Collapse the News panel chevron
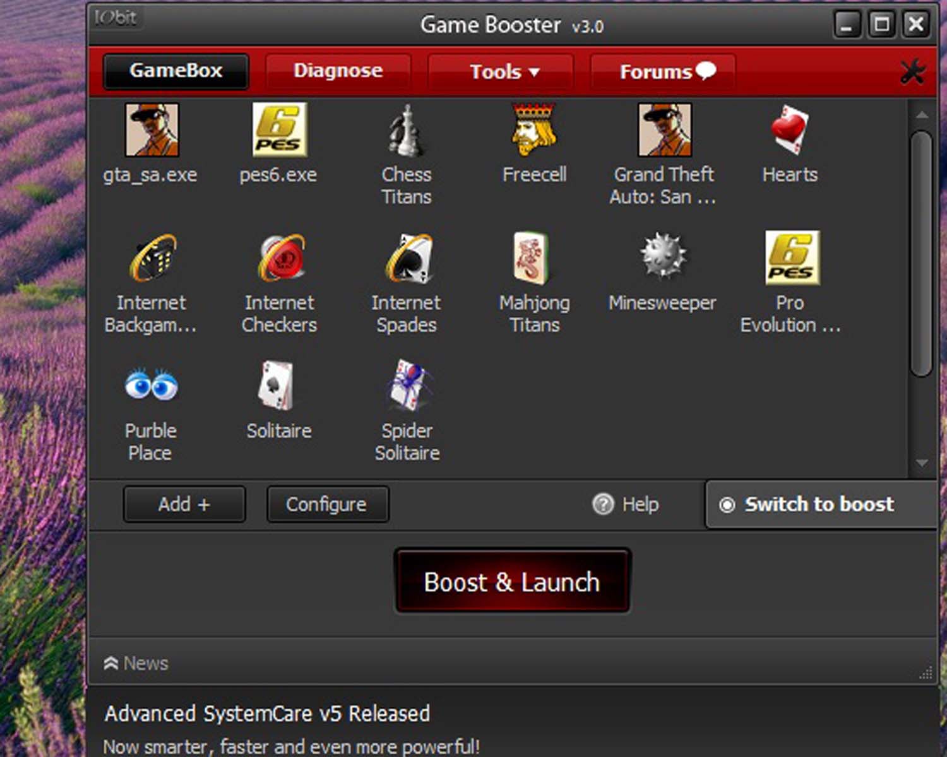This screenshot has height=757, width=947. (x=110, y=663)
